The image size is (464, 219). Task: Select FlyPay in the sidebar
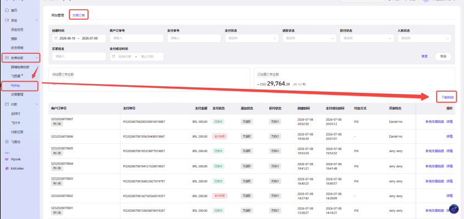pyautogui.click(x=15, y=86)
